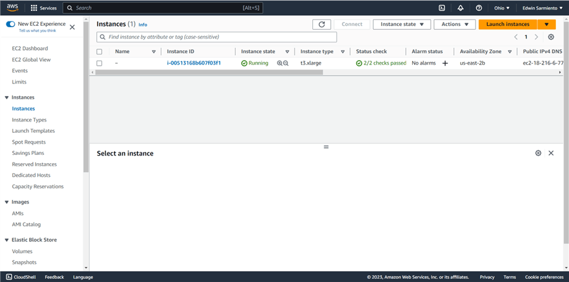Image resolution: width=569 pixels, height=282 pixels.
Task: Collapse the Instances sidebar section
Action: 6,97
